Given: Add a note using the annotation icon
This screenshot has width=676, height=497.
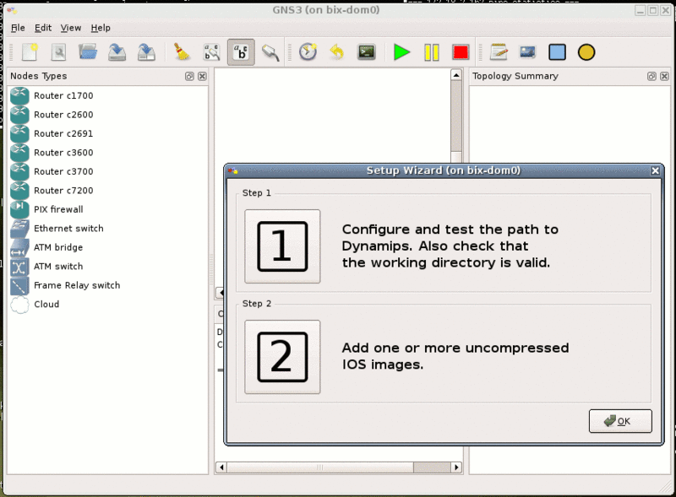Looking at the screenshot, I should click(x=499, y=51).
